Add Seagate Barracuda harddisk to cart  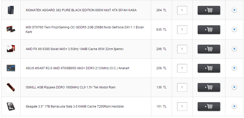click(209, 106)
